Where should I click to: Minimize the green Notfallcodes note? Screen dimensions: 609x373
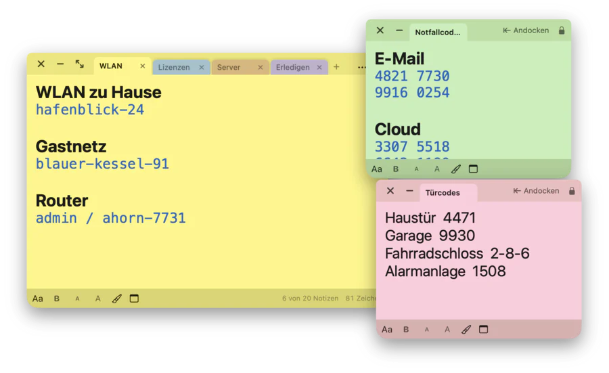coord(399,30)
